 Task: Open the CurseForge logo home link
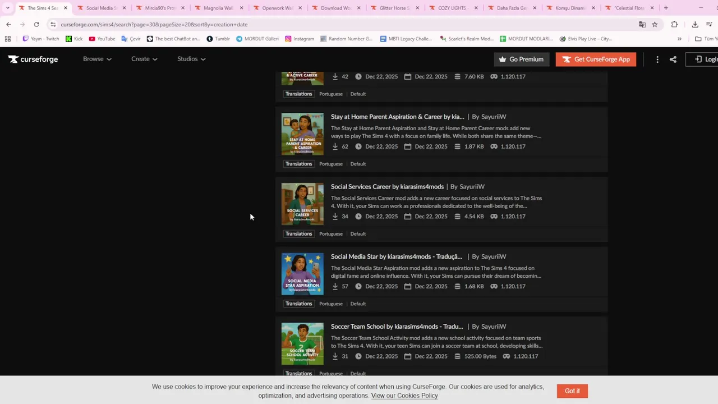click(33, 59)
